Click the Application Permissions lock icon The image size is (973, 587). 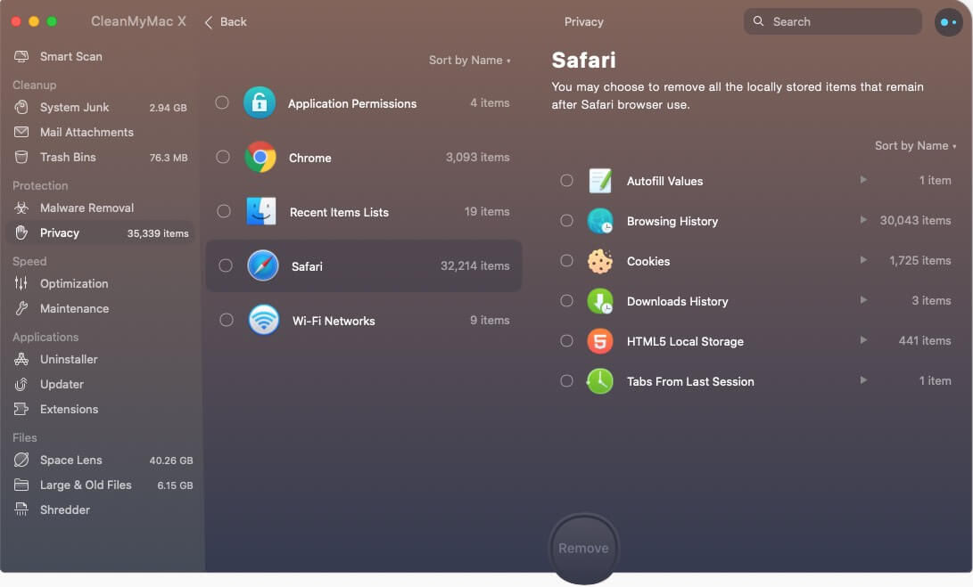[260, 102]
